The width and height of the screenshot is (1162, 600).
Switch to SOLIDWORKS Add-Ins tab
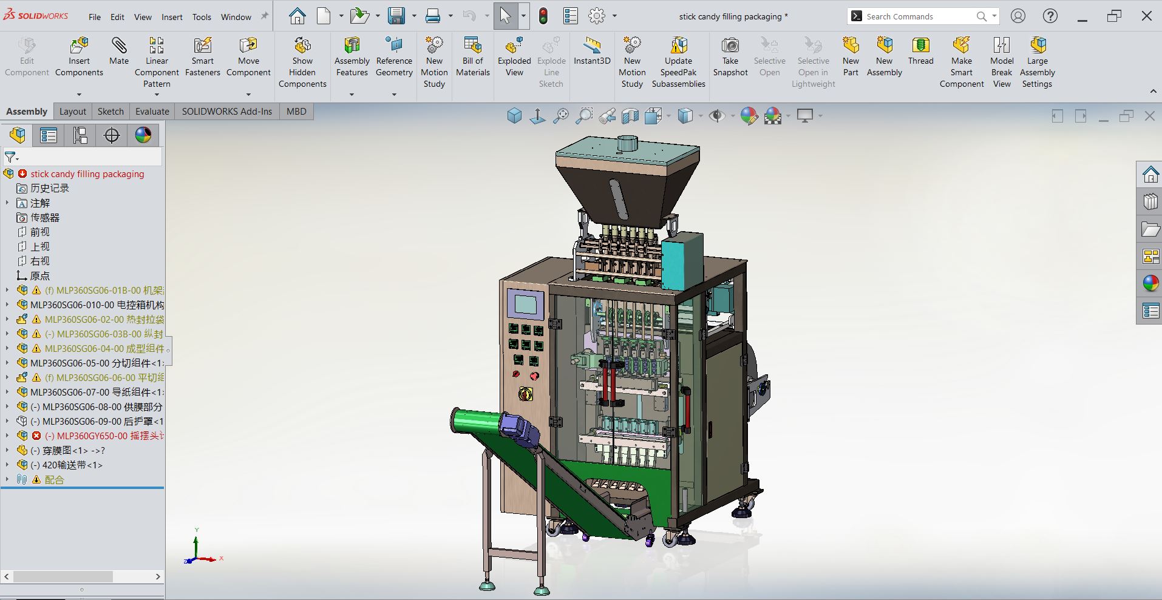click(x=227, y=112)
